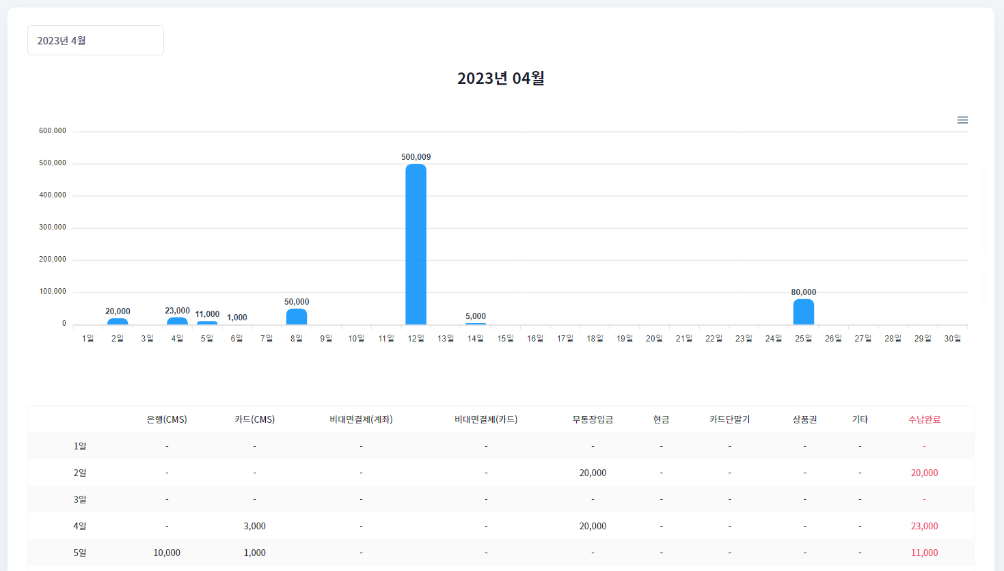Select the 비대면결제(계좌) column header
This screenshot has height=571, width=1004.
pos(361,419)
